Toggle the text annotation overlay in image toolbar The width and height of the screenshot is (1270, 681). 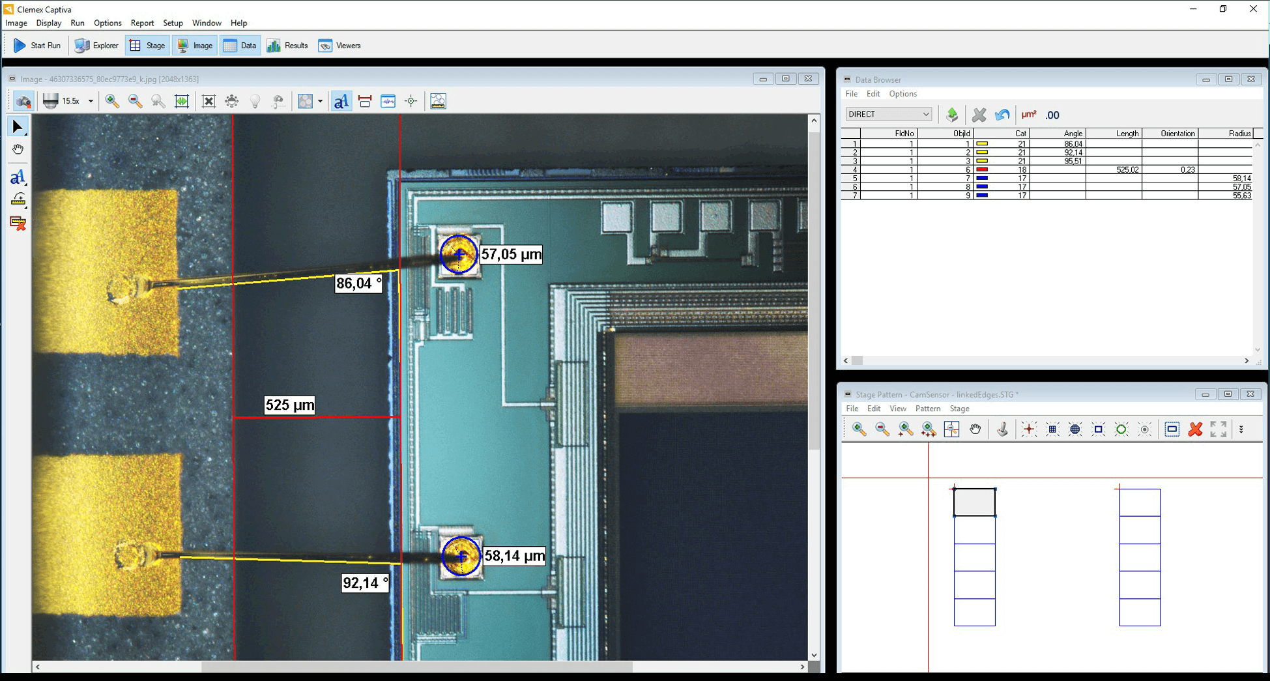pos(341,101)
